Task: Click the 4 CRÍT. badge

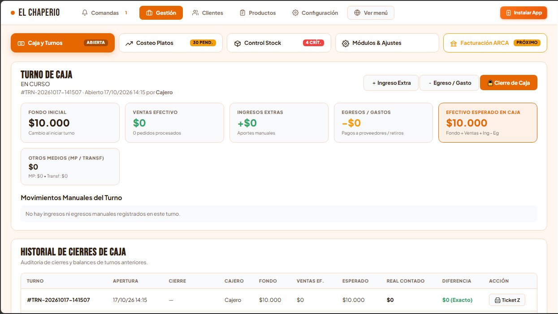Action: pyautogui.click(x=313, y=43)
